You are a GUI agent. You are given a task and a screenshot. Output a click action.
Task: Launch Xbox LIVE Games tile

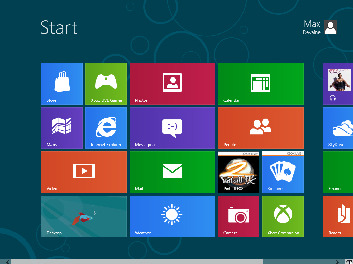coord(106,84)
